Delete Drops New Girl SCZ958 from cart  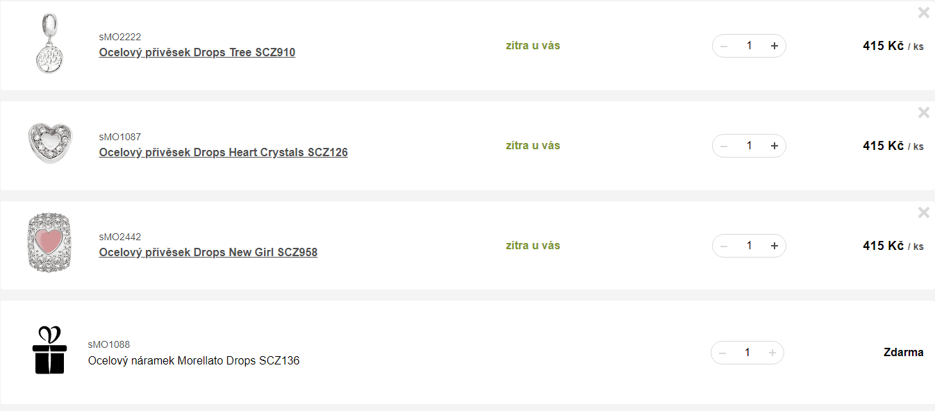point(923,212)
